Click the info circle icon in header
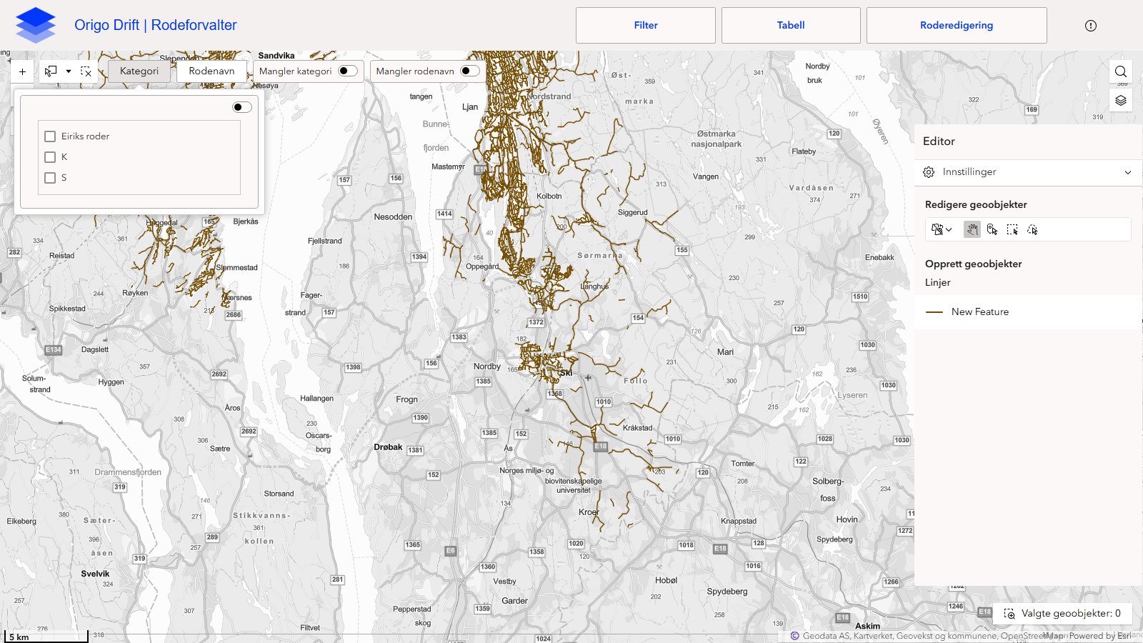1143x643 pixels. tap(1091, 26)
